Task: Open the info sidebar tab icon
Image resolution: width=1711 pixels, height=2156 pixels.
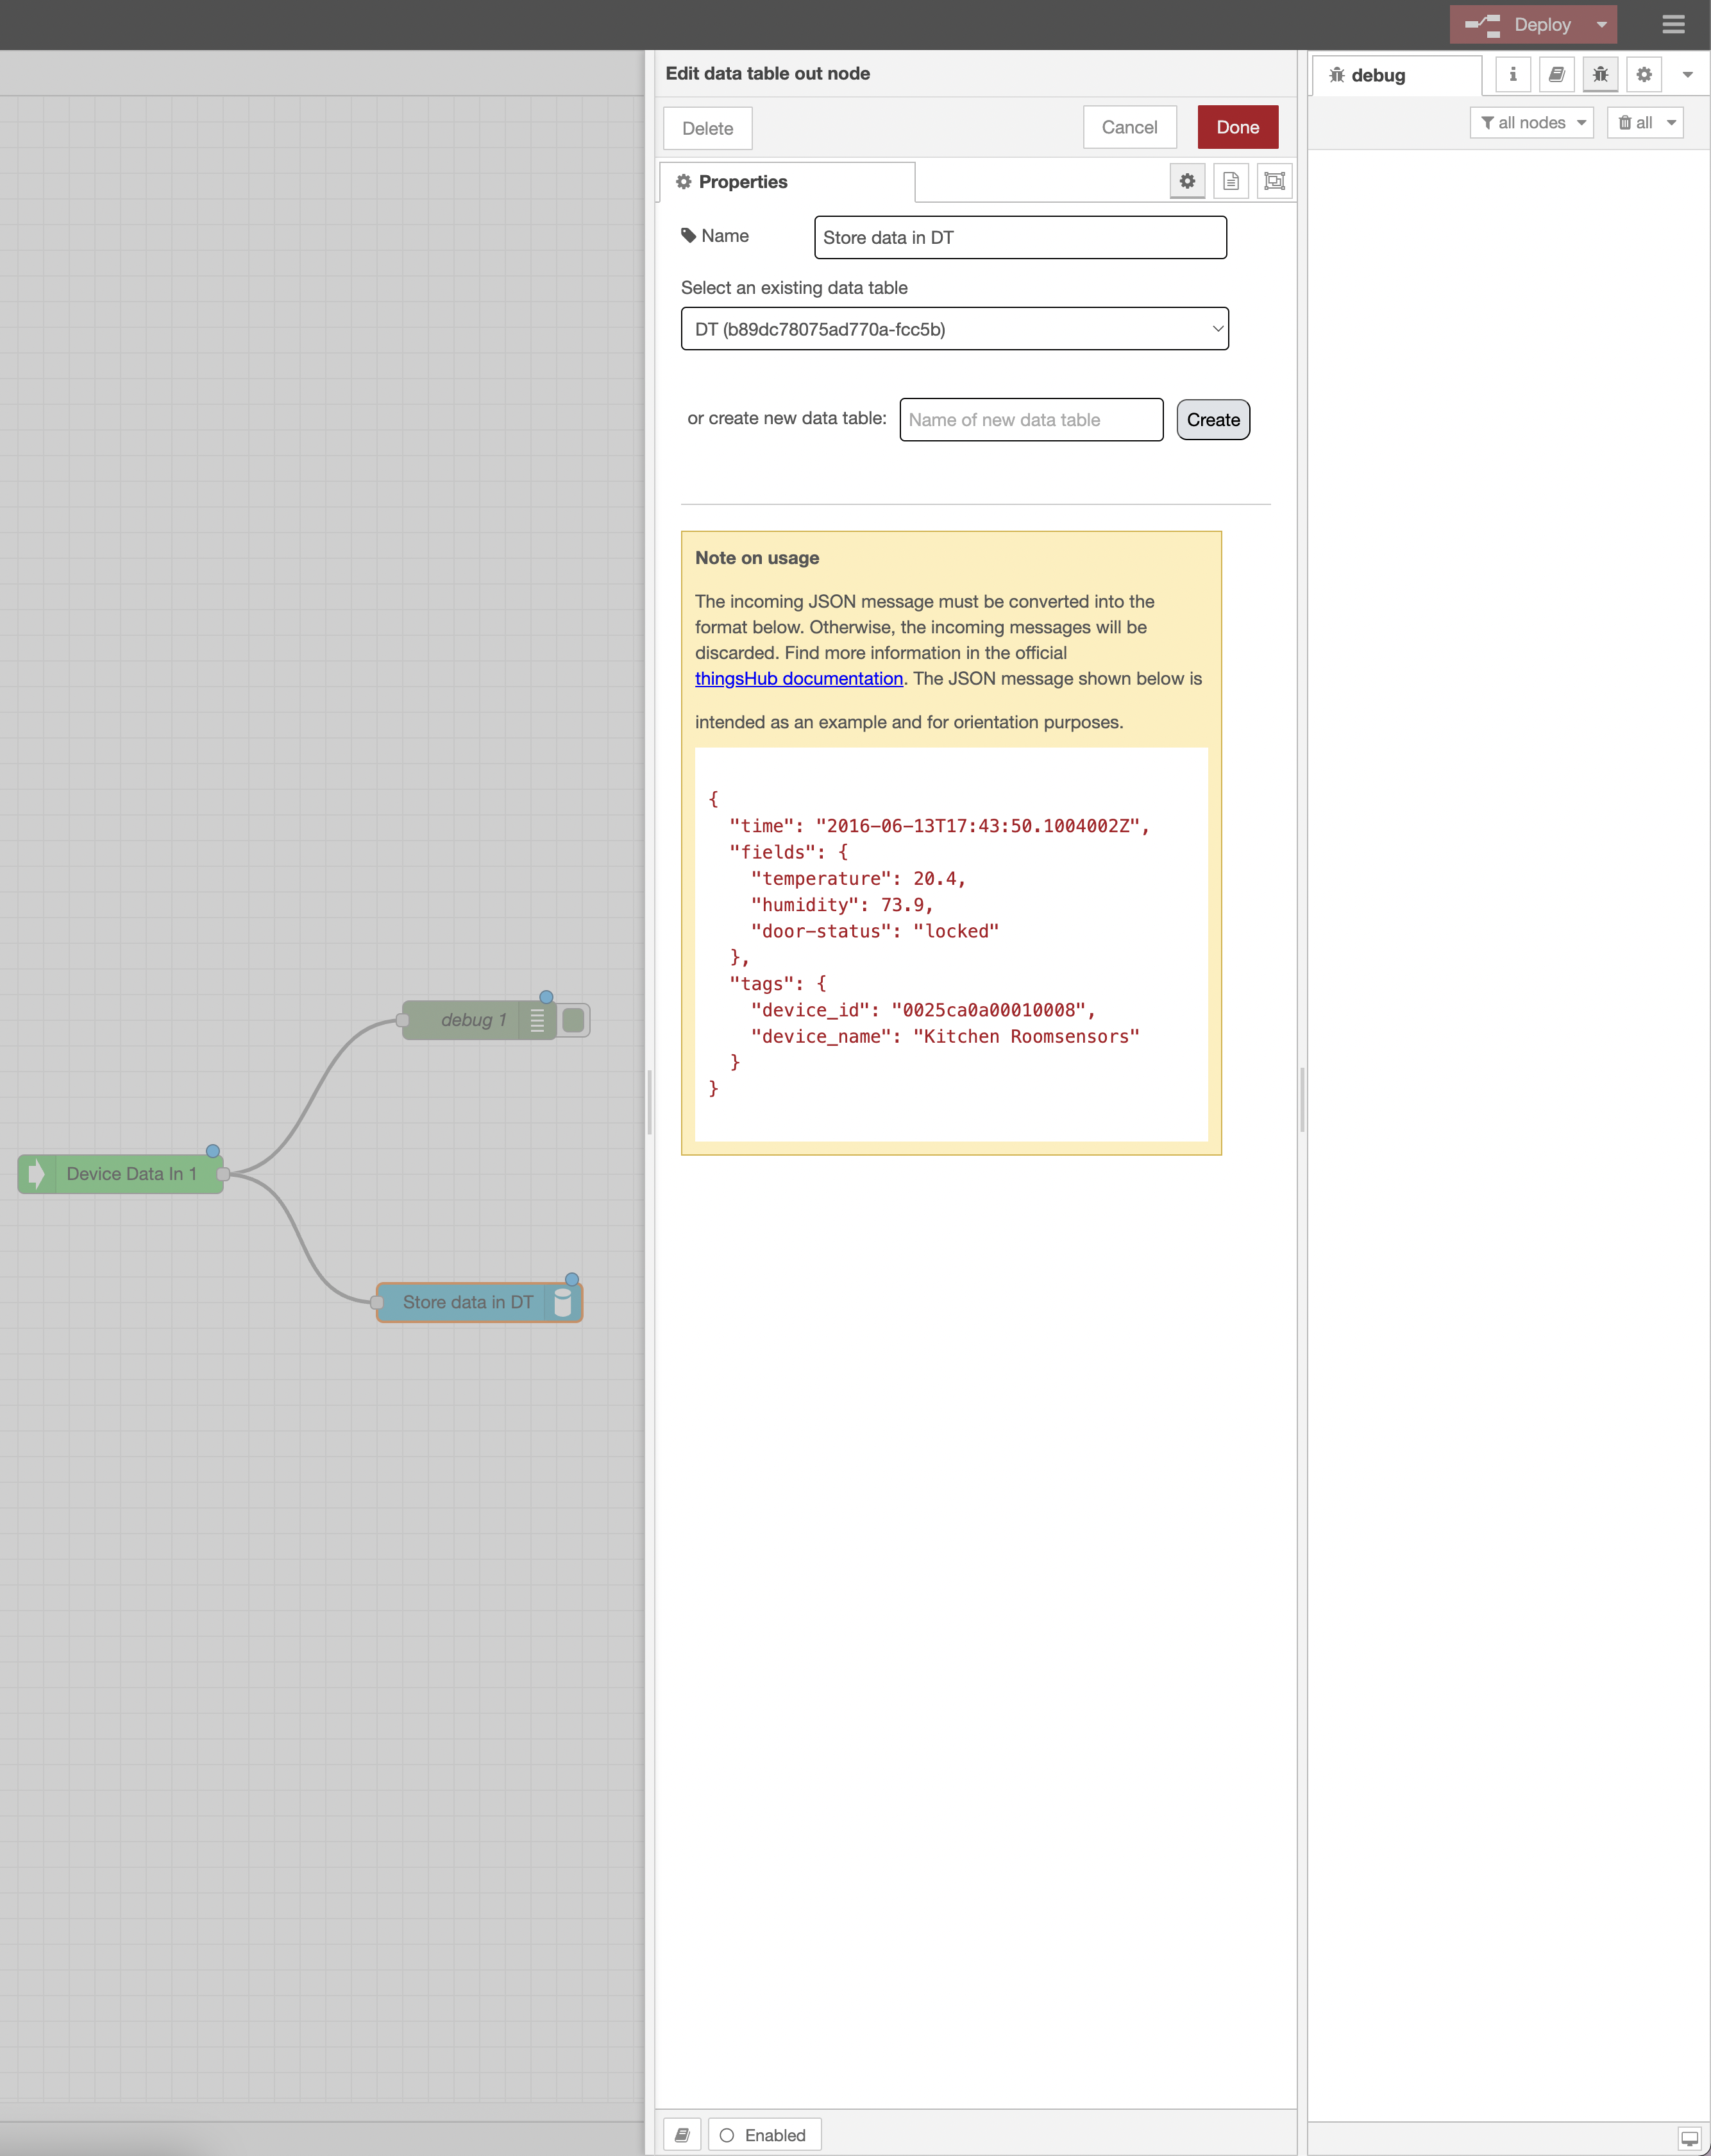Action: (x=1512, y=75)
